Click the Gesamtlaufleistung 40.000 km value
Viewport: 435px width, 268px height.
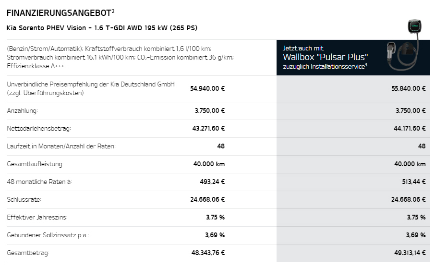tap(209, 164)
